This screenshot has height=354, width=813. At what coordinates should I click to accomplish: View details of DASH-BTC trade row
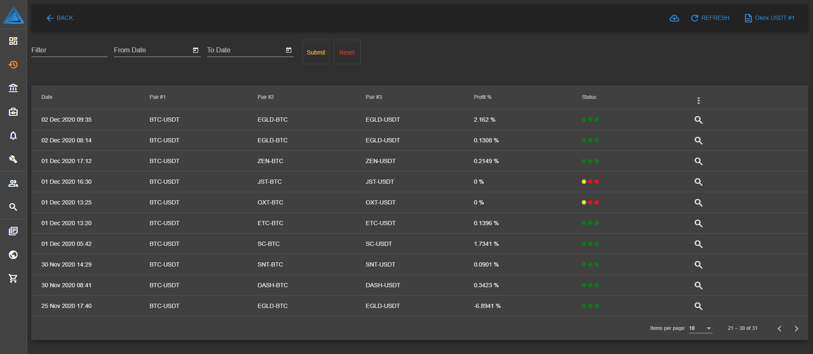(x=698, y=286)
